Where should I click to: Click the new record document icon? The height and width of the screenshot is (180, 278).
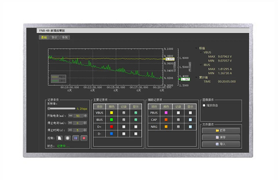pyautogui.click(x=60, y=138)
